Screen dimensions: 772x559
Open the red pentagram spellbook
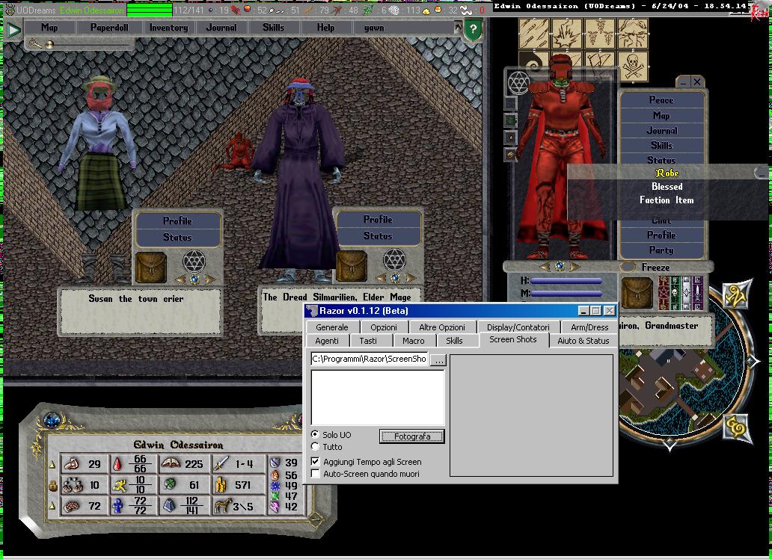click(664, 293)
